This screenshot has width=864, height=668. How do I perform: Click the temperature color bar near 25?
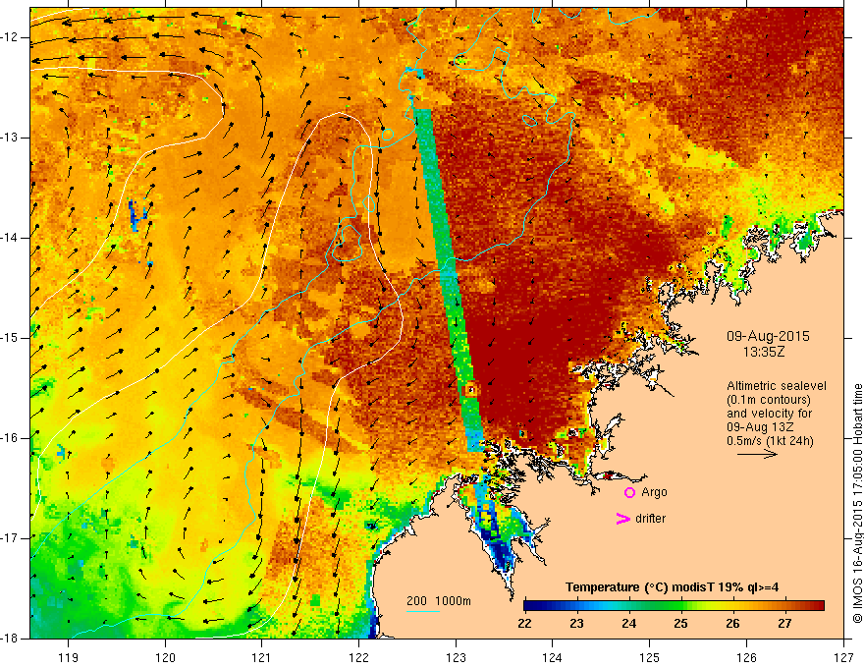(681, 606)
